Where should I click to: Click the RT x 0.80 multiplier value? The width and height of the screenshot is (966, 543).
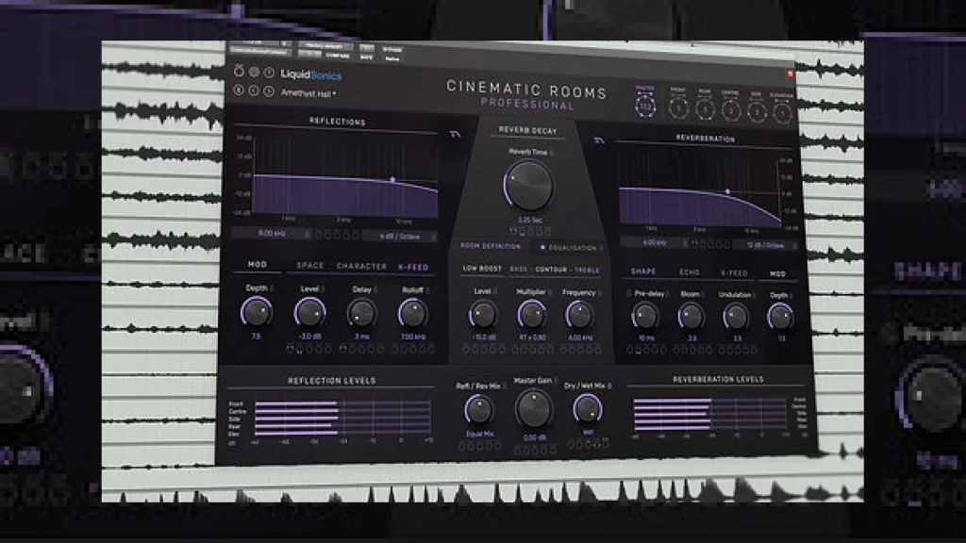[532, 337]
